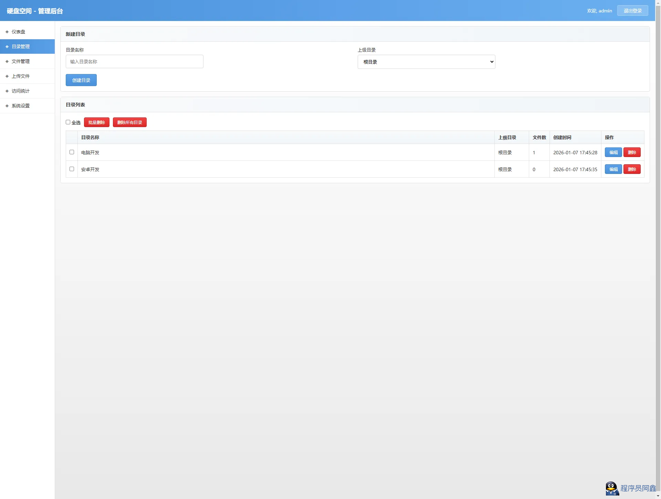Click the 输入目录名称 text field

[x=134, y=62]
